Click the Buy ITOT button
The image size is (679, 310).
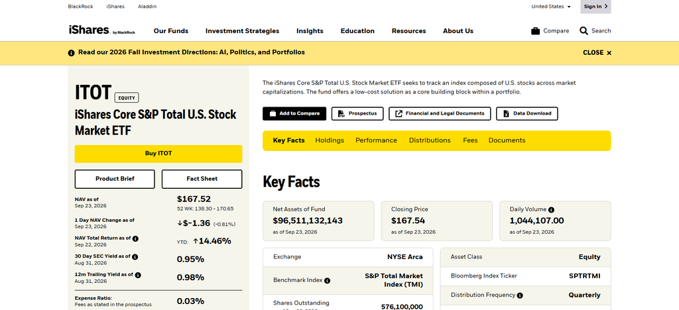[x=158, y=154]
